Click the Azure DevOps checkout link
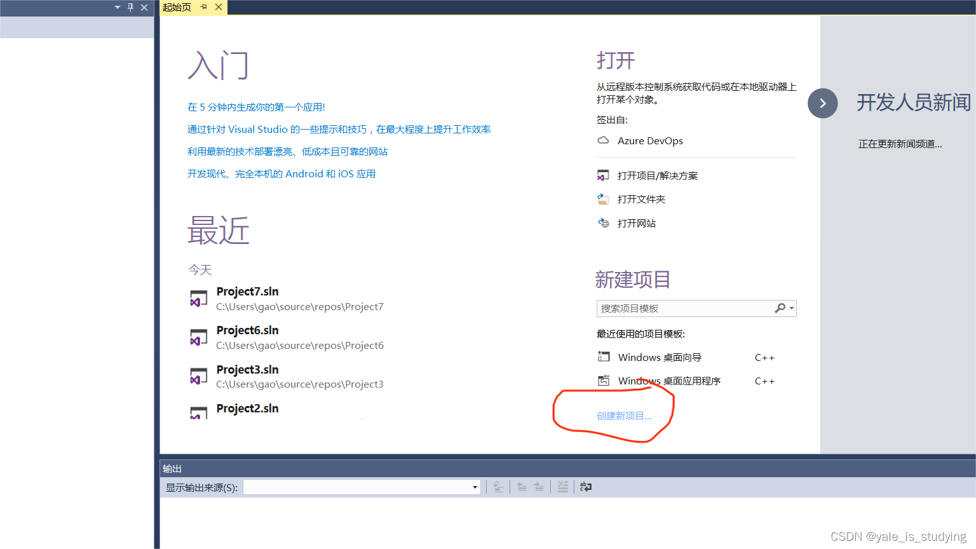Screen dimensions: 976x549 650,140
